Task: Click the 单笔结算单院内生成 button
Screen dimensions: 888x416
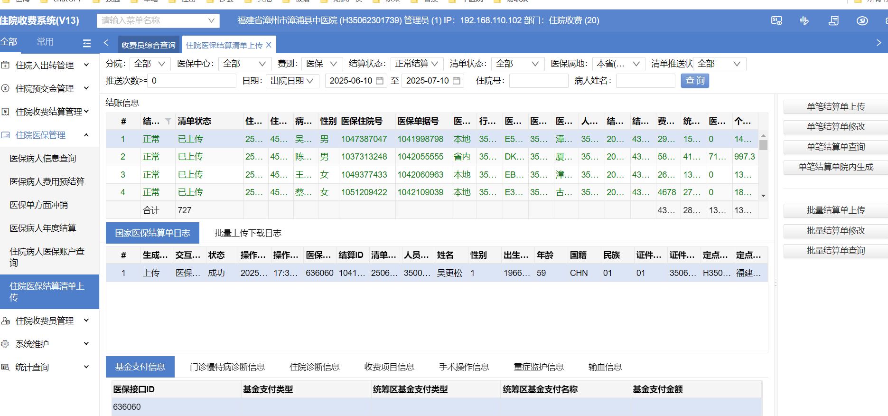Action: coord(836,167)
